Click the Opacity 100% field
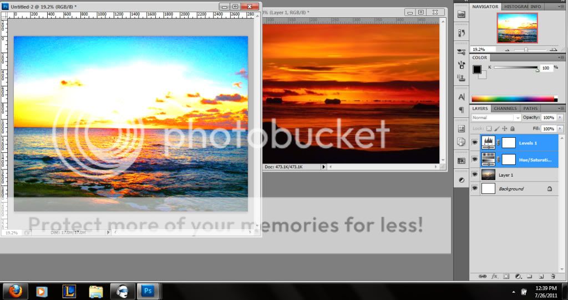Image resolution: width=568 pixels, height=300 pixels. 549,117
